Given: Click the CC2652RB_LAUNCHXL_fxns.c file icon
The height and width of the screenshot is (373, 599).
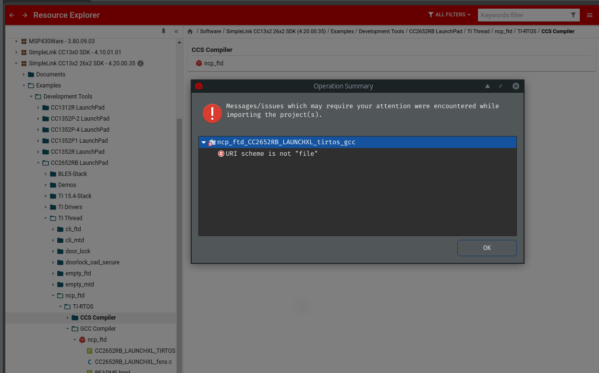Looking at the screenshot, I should (x=90, y=362).
